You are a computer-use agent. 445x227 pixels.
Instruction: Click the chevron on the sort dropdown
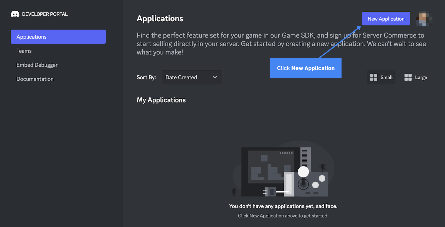coord(214,77)
